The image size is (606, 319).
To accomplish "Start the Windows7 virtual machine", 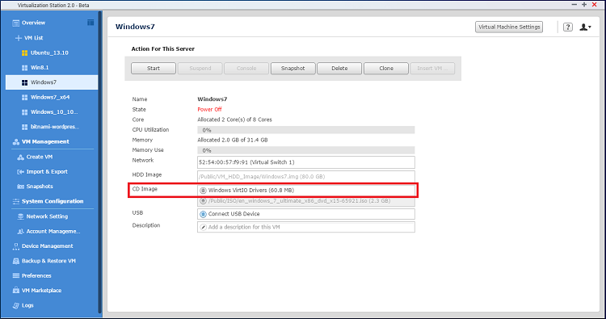I will pyautogui.click(x=154, y=69).
